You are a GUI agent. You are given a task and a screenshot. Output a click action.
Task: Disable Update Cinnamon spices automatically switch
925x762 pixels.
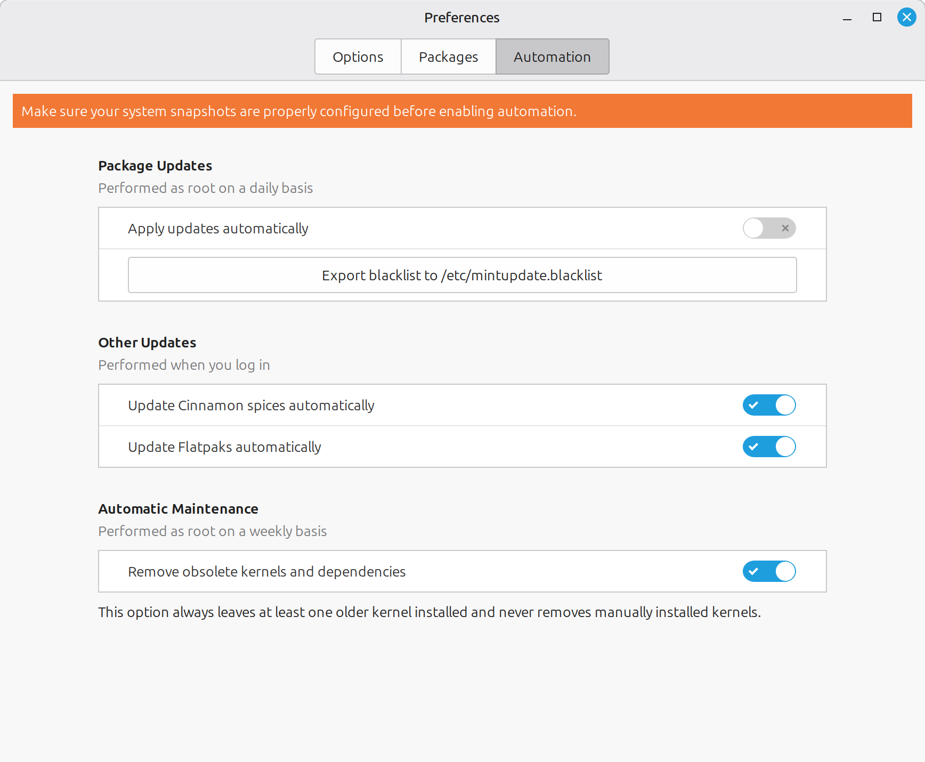point(769,405)
